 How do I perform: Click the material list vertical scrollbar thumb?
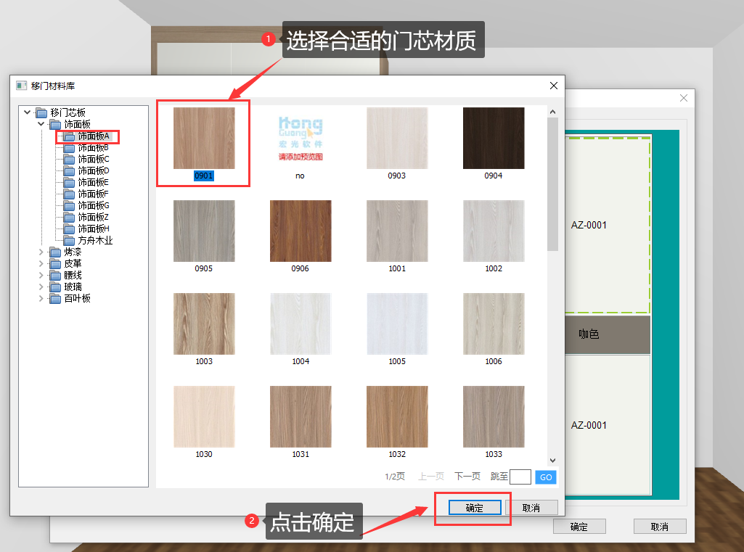click(552, 184)
